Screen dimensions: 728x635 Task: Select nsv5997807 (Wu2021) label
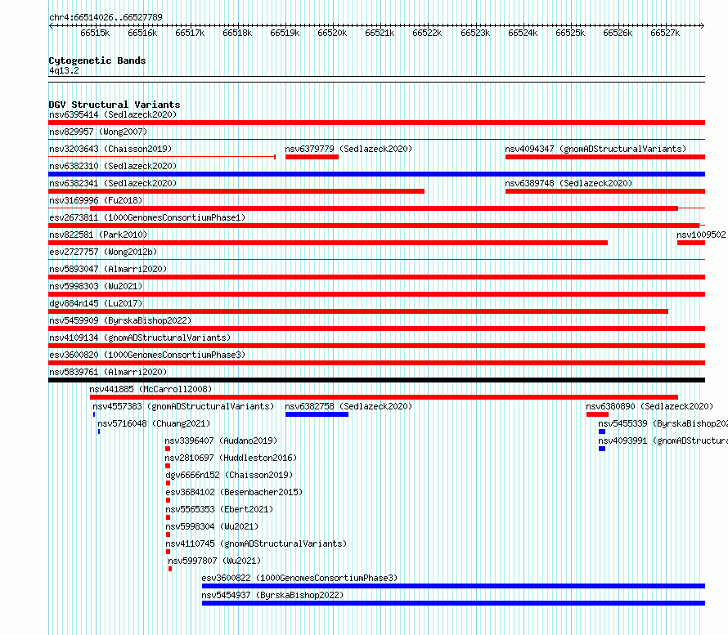pyautogui.click(x=214, y=561)
